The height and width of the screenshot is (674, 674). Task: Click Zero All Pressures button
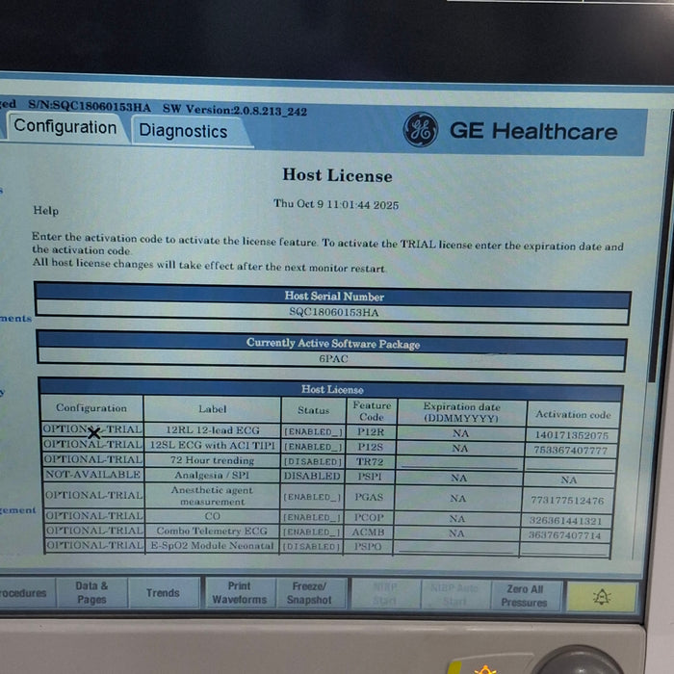point(525,596)
